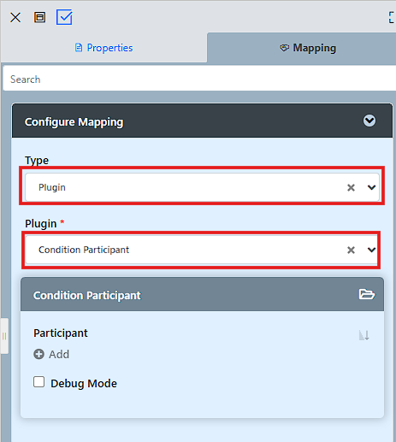Open folder icon in Condition Participant header
This screenshot has width=396, height=442.
367,294
